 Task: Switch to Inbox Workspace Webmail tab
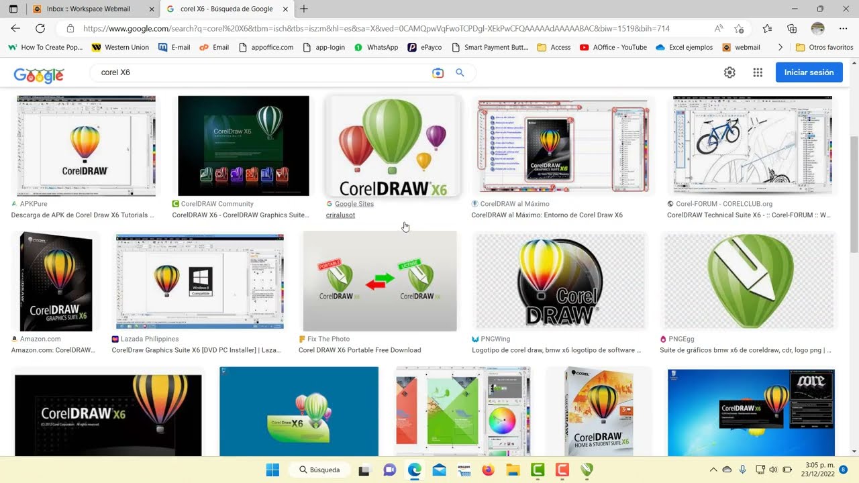91,9
